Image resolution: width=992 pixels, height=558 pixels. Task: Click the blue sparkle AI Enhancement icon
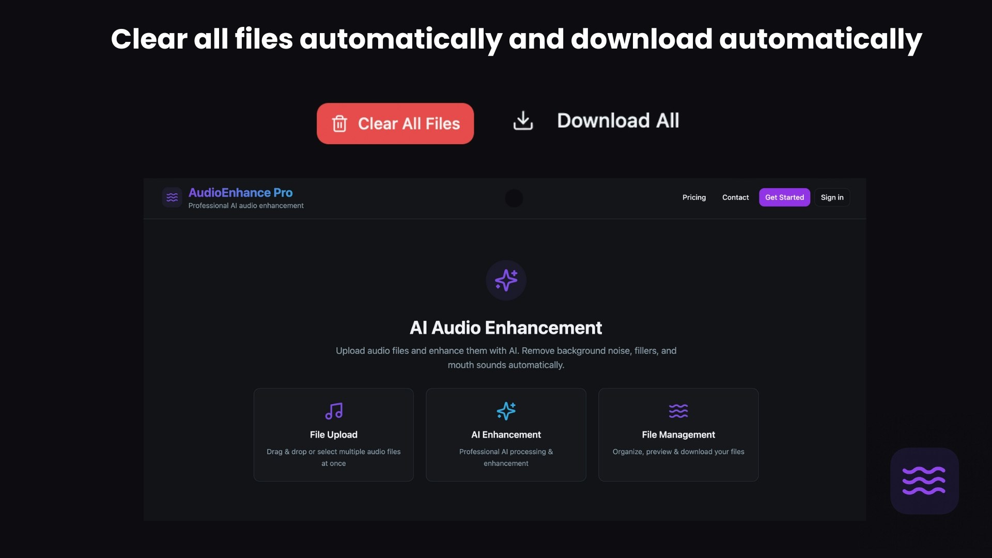pos(506,411)
